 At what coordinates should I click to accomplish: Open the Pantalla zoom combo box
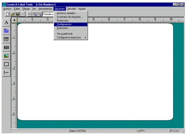coord(48,14)
